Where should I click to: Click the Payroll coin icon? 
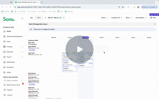coord(4,57)
